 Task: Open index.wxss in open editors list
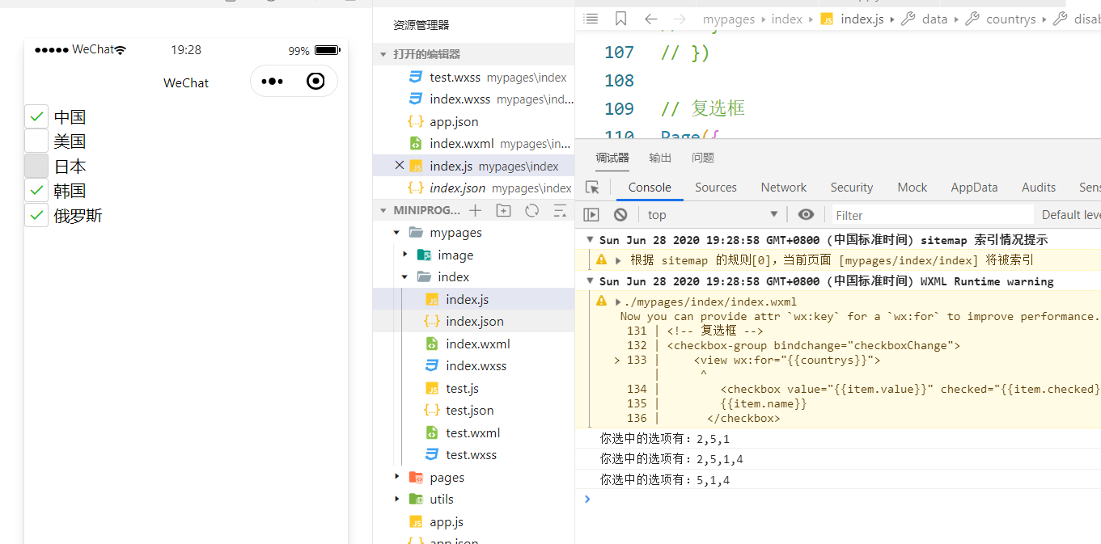click(x=473, y=99)
